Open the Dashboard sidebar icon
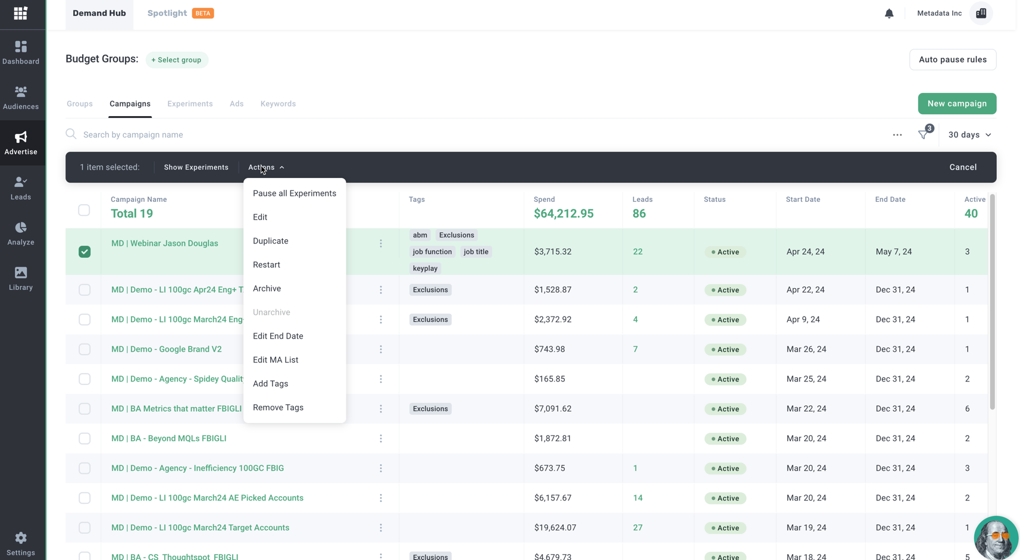This screenshot has height=560, width=1020. coord(21,52)
